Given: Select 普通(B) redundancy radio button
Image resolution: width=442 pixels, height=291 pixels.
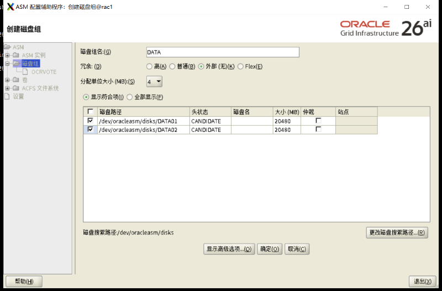Looking at the screenshot, I should coord(172,67).
